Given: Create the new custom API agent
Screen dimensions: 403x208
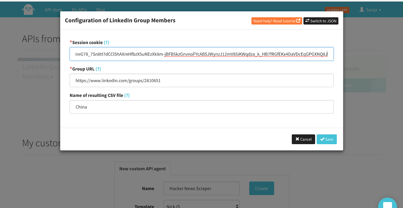Looking at the screenshot, I should point(261,188).
